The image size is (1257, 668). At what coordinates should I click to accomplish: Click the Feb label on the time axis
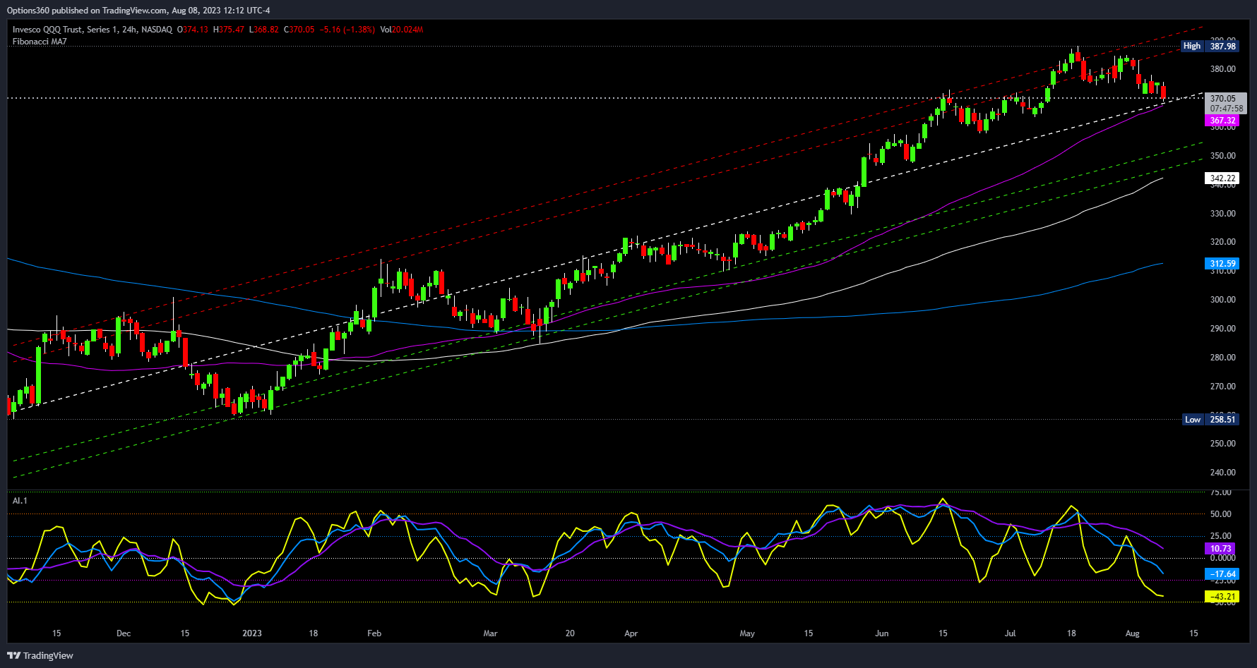[x=374, y=633]
